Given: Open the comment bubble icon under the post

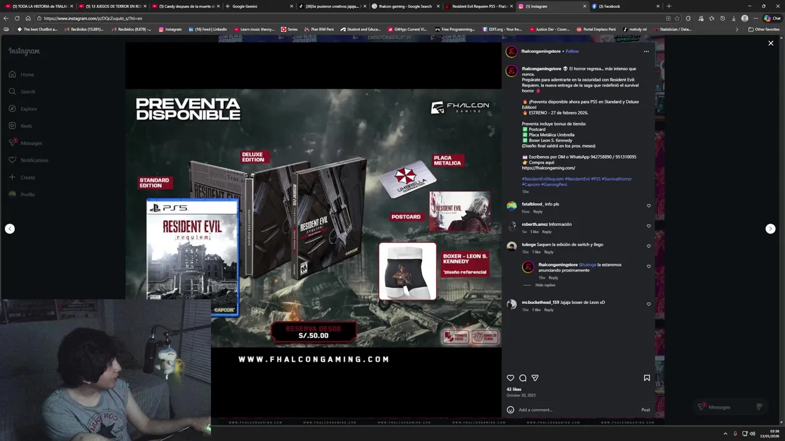Looking at the screenshot, I should 523,378.
